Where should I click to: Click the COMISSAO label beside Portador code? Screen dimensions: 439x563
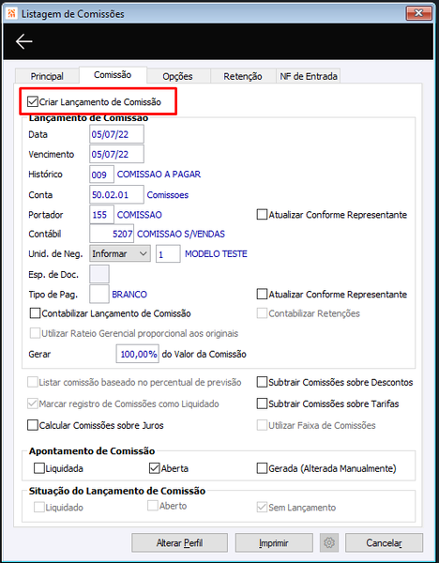(x=140, y=215)
